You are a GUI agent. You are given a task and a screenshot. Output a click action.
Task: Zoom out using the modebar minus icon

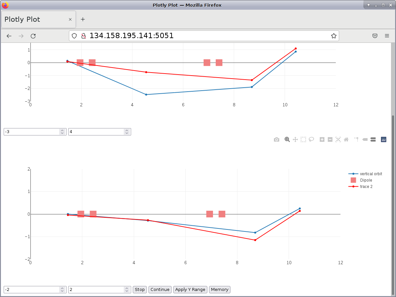[x=330, y=139]
